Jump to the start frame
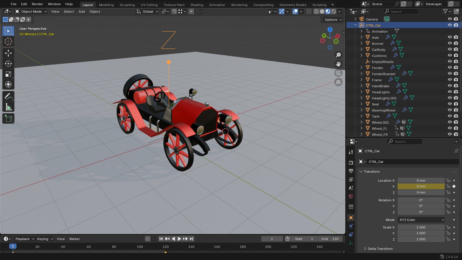 [x=161, y=239]
